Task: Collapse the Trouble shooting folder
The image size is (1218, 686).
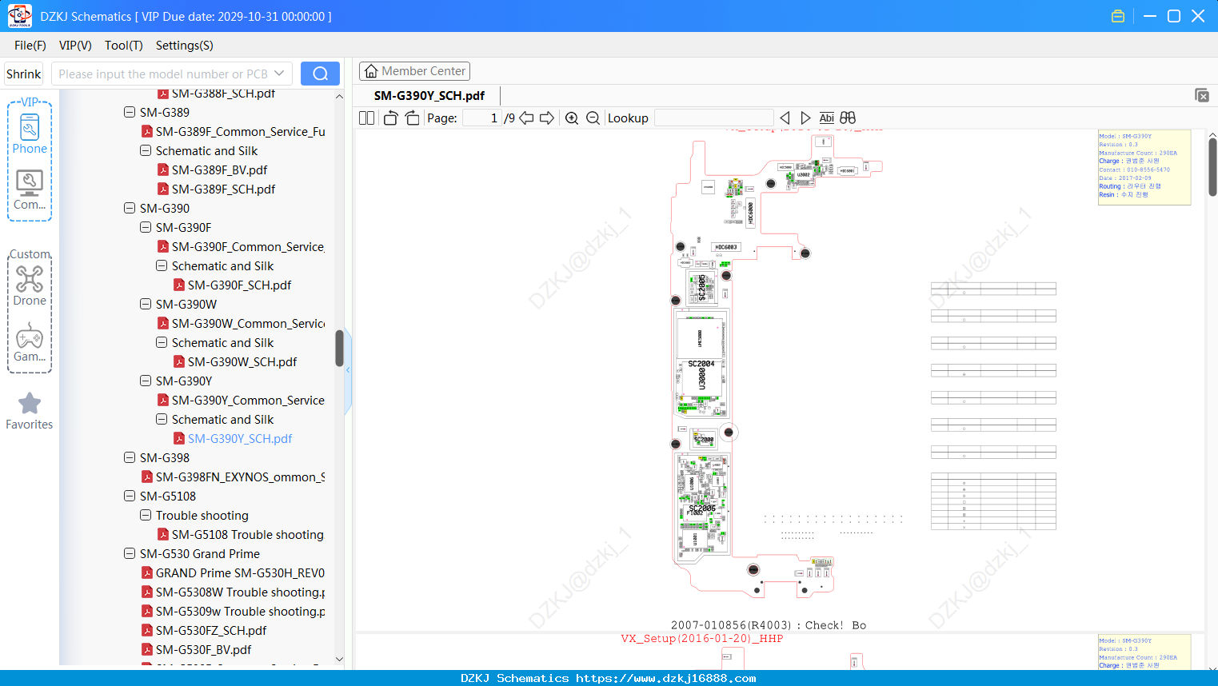Action: coord(146,515)
